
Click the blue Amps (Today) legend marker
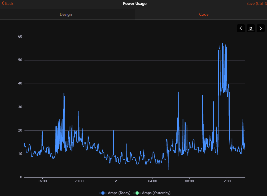(103, 193)
